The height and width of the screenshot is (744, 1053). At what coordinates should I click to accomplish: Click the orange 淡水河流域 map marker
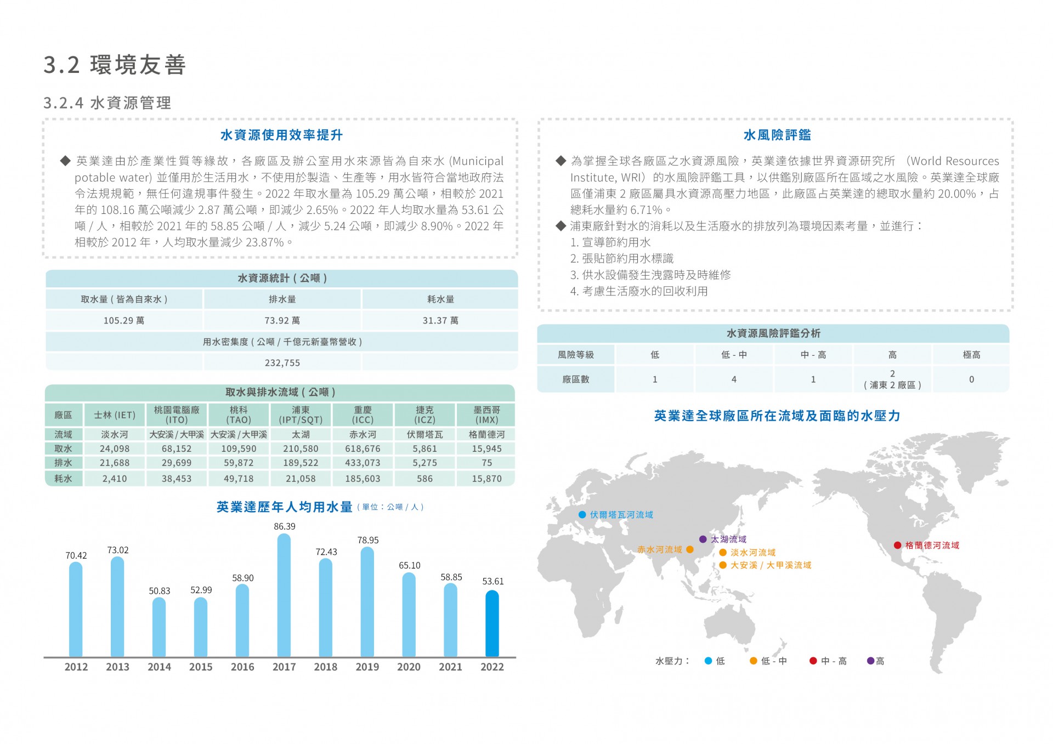723,553
